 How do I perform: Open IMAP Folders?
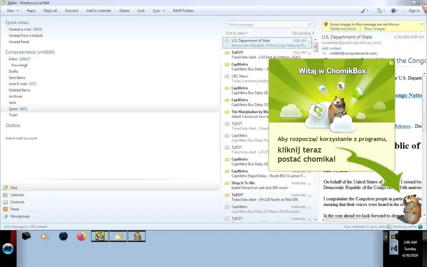coord(183,11)
